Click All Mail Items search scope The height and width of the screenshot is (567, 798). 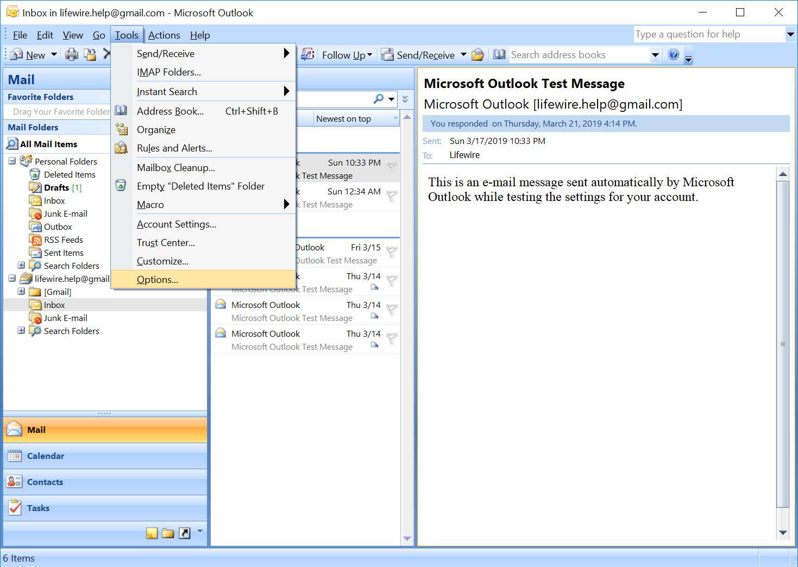click(x=48, y=144)
